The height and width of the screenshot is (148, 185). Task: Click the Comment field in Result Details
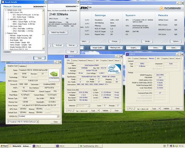click(x=28, y=52)
